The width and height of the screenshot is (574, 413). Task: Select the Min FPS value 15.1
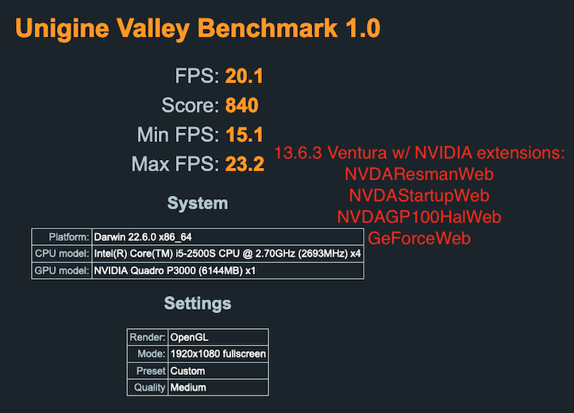tap(244, 135)
